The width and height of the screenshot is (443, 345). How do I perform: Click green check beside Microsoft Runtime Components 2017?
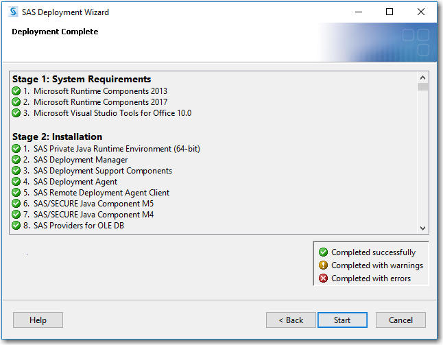tap(16, 102)
